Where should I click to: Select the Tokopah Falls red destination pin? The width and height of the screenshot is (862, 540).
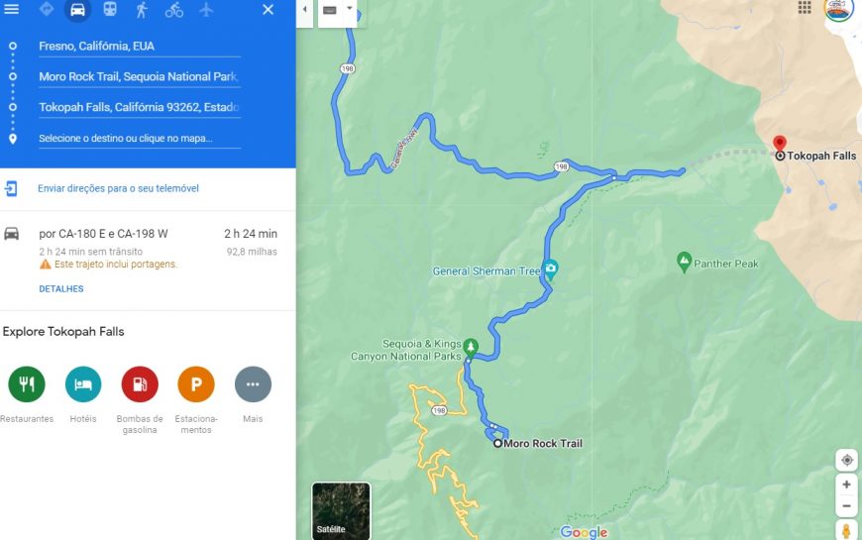[x=779, y=144]
